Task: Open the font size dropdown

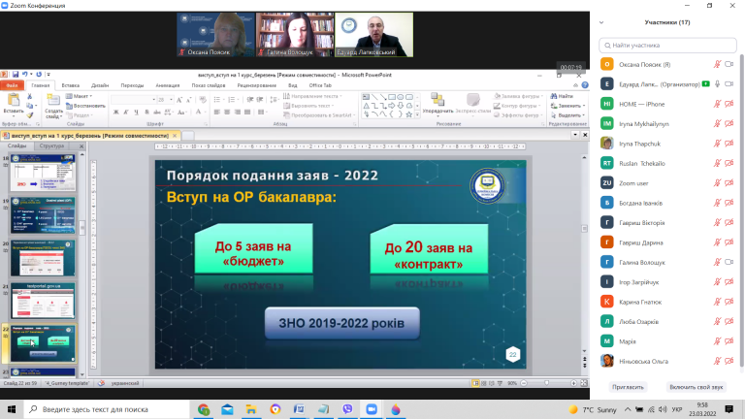Action: click(171, 100)
